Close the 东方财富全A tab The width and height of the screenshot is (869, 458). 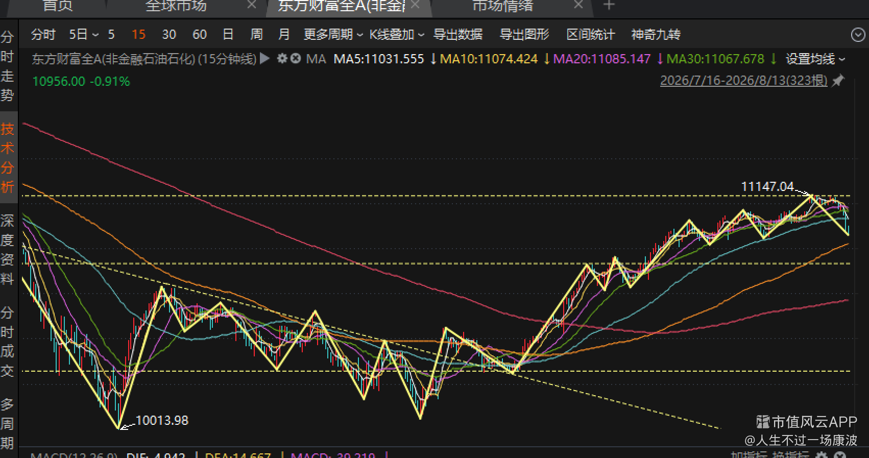415,5
